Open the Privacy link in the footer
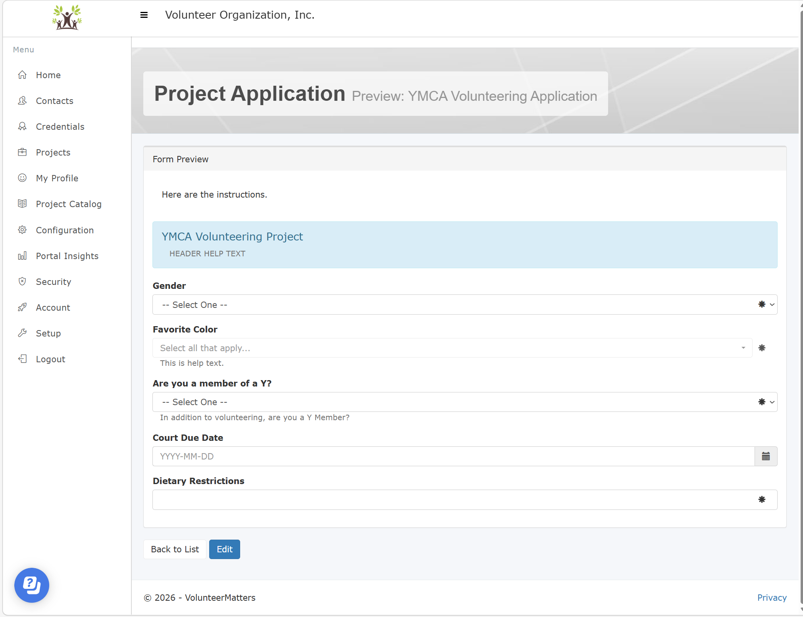803x617 pixels. (772, 598)
